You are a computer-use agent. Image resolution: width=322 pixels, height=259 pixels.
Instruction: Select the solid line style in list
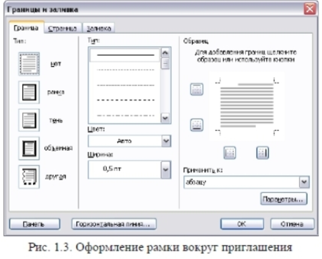coord(123,55)
